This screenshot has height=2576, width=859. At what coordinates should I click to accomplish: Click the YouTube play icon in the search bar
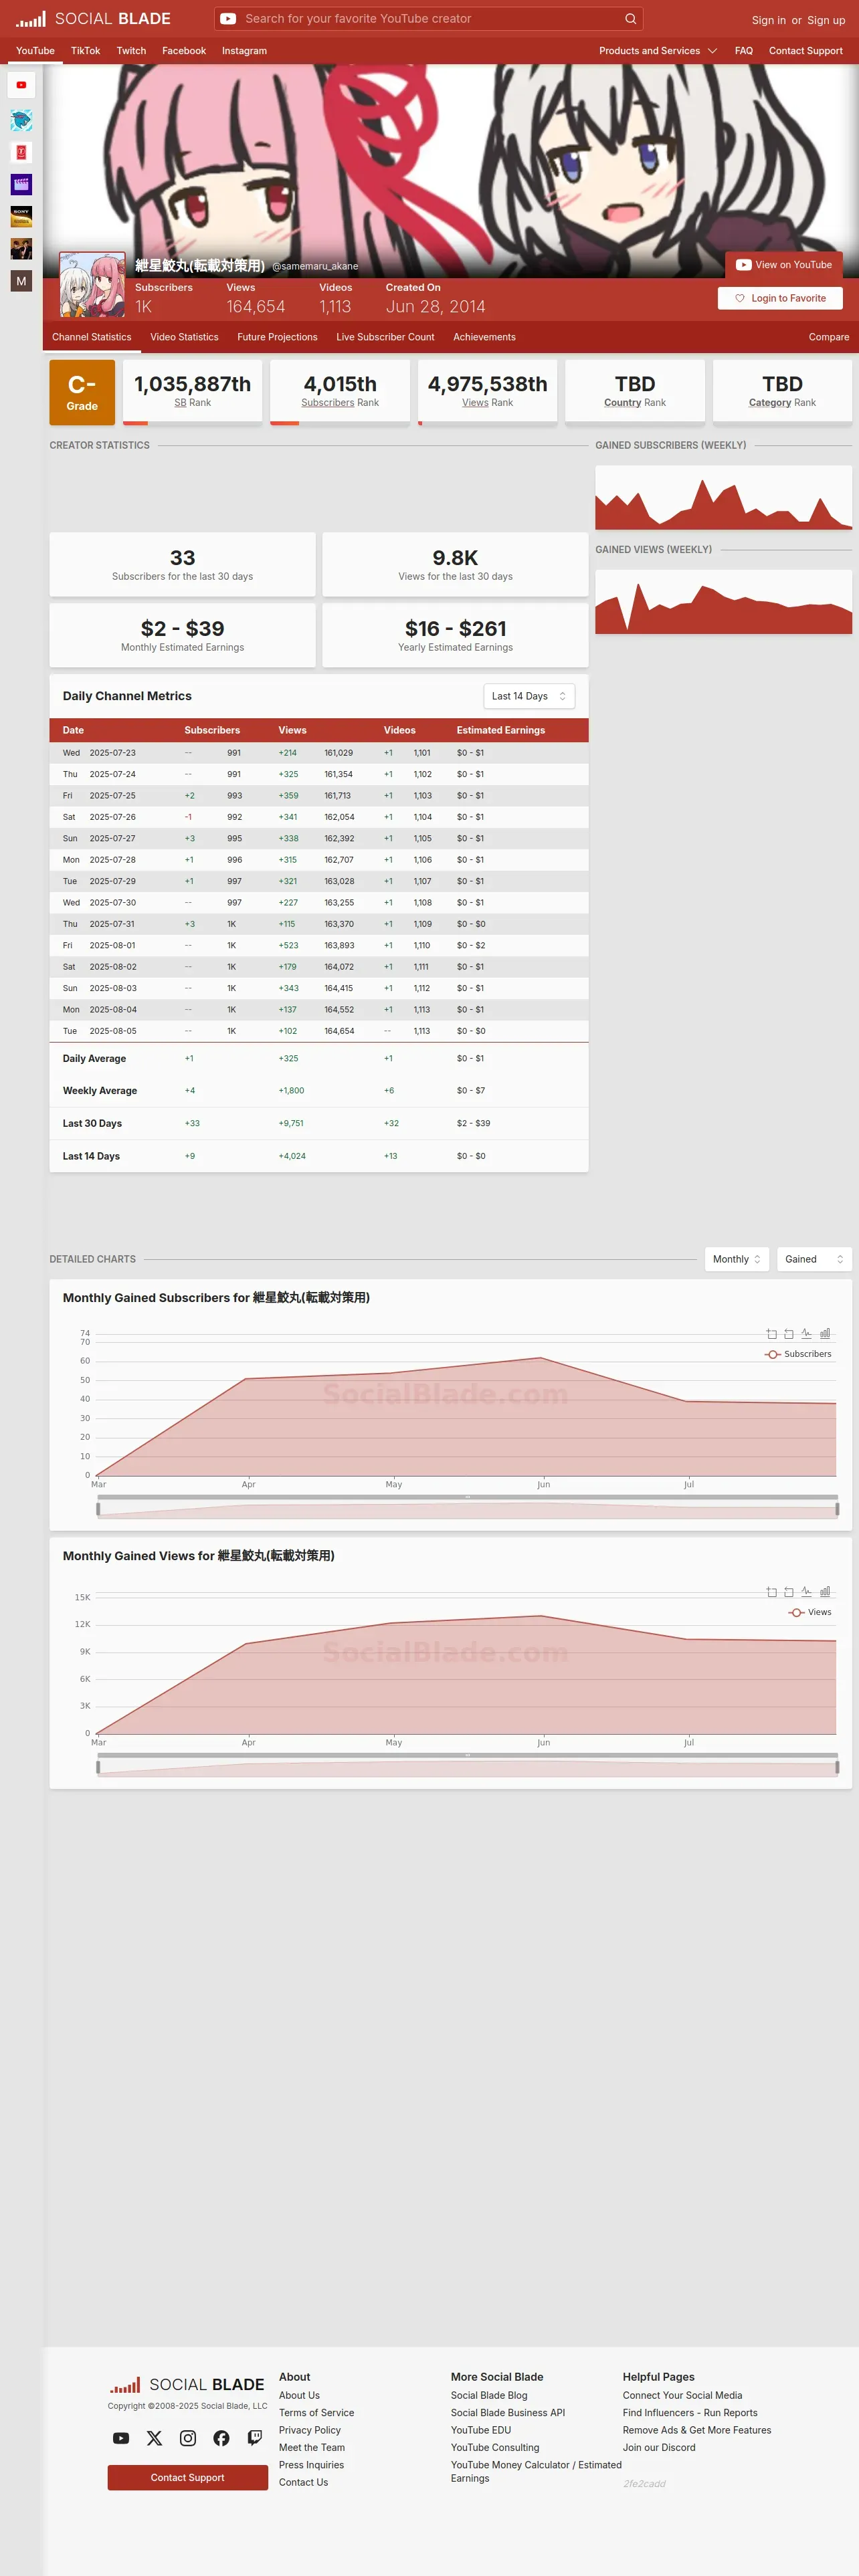[228, 19]
